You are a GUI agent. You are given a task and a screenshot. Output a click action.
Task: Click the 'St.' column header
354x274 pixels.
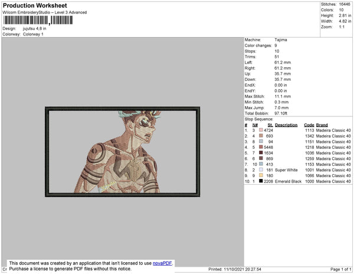click(270, 125)
